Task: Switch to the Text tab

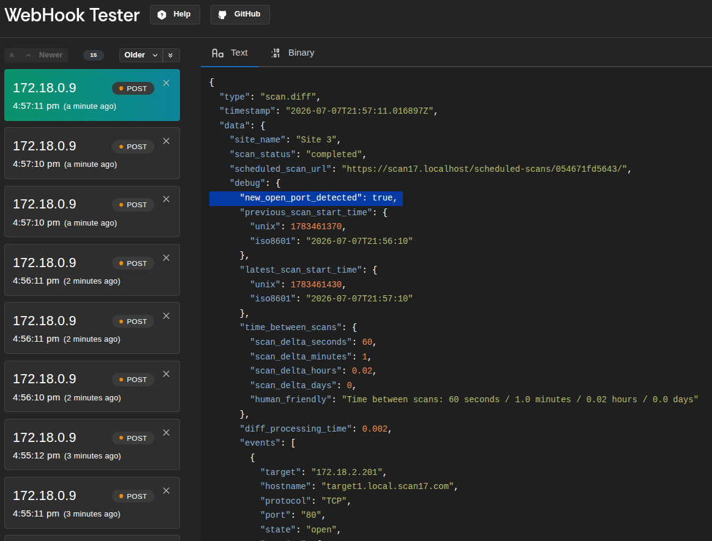Action: 230,53
